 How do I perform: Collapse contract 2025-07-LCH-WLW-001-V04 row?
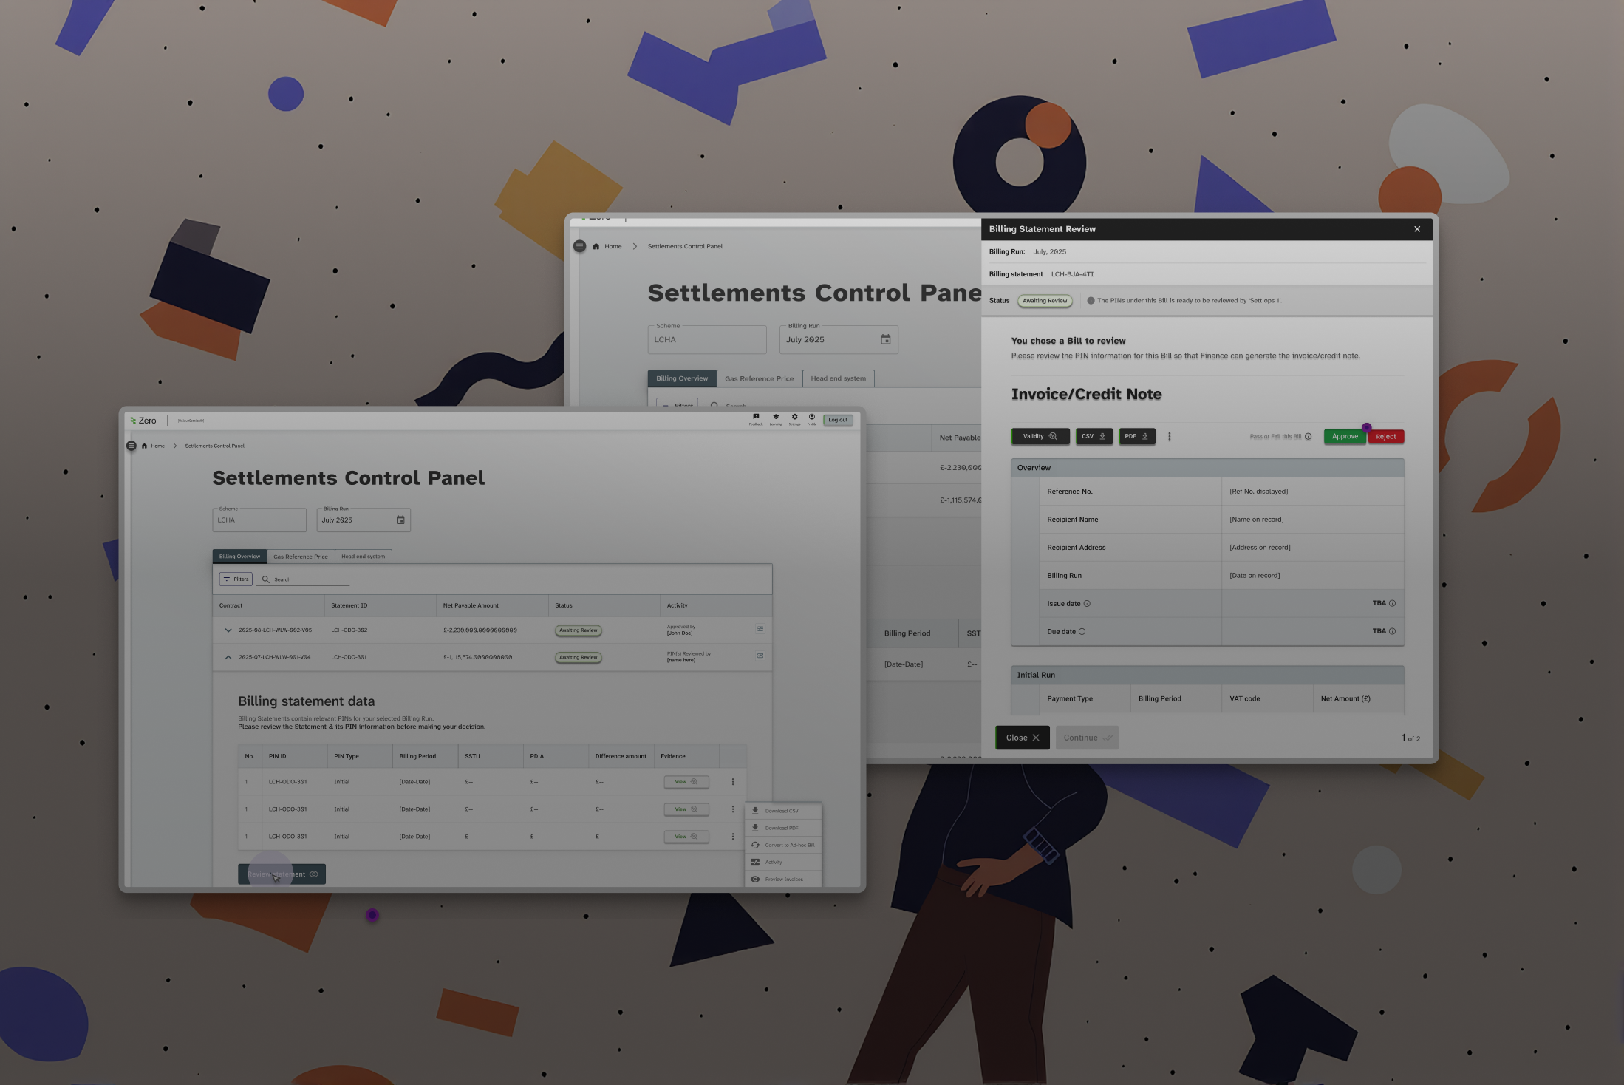coord(228,657)
